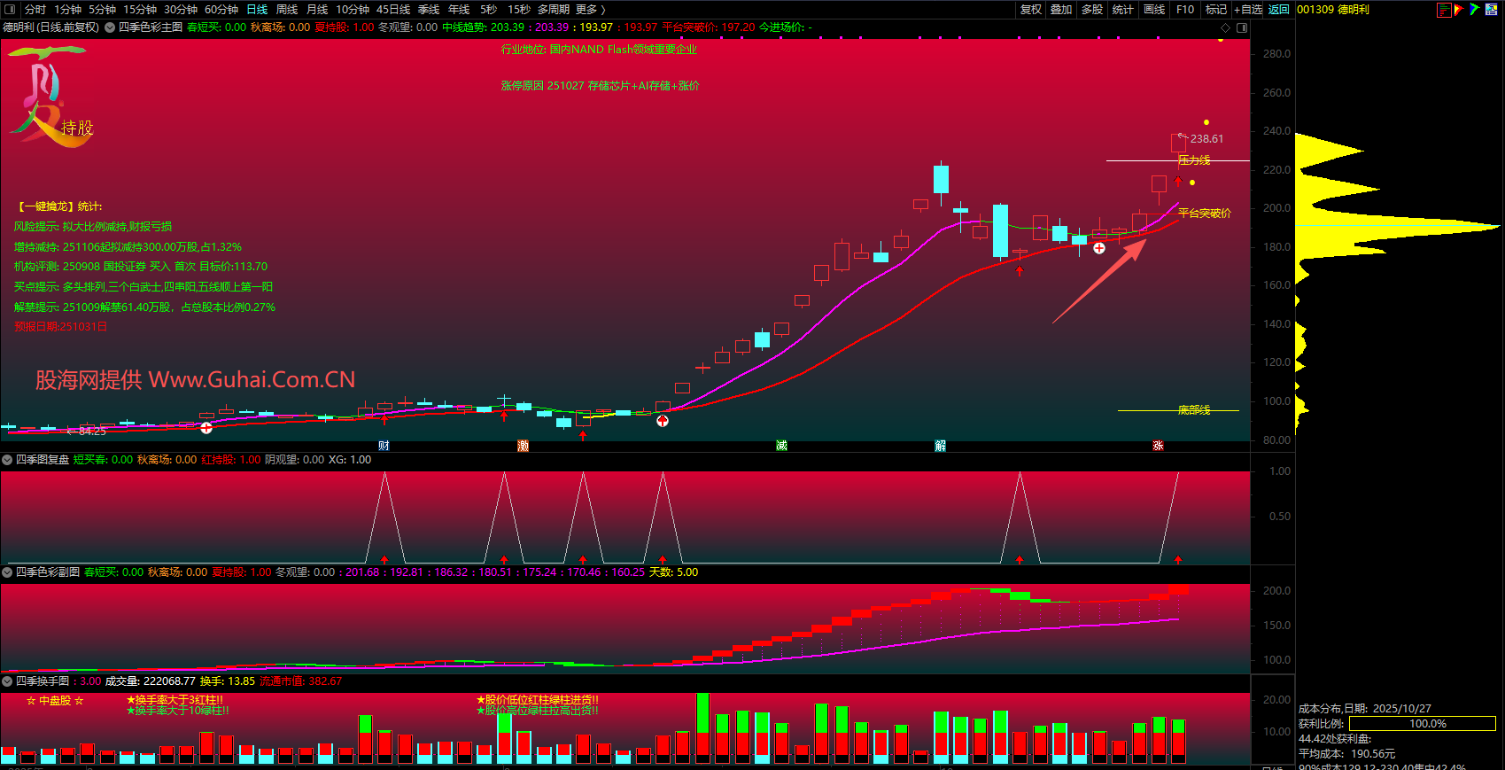
Task: Expand the 四季色彩副图 indicator dropdown
Action: click(7, 572)
